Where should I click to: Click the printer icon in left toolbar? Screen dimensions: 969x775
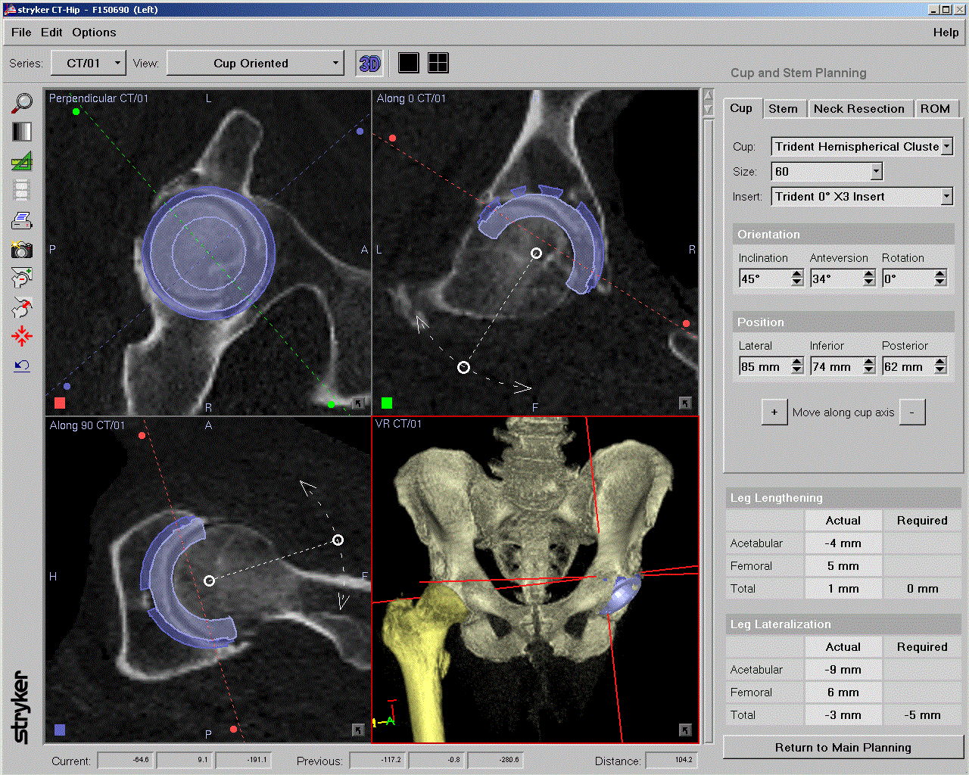22,220
